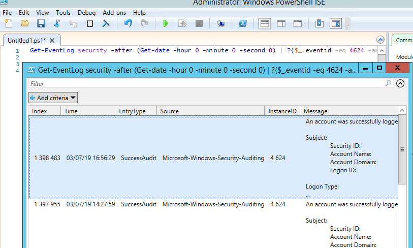
Task: Redo the last edit
Action: (144, 24)
